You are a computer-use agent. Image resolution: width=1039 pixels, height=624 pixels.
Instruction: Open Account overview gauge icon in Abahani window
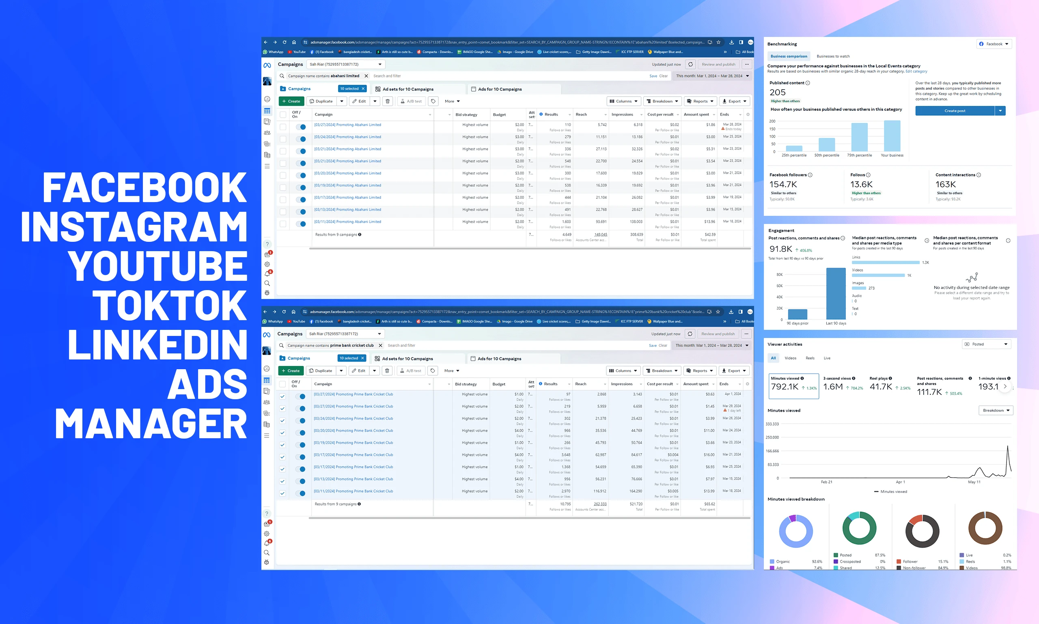267,99
